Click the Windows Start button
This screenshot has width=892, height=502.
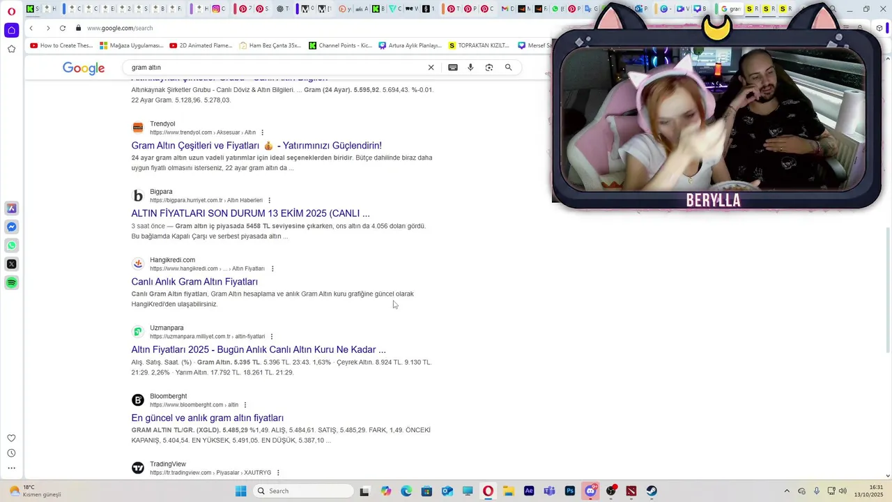pyautogui.click(x=241, y=491)
